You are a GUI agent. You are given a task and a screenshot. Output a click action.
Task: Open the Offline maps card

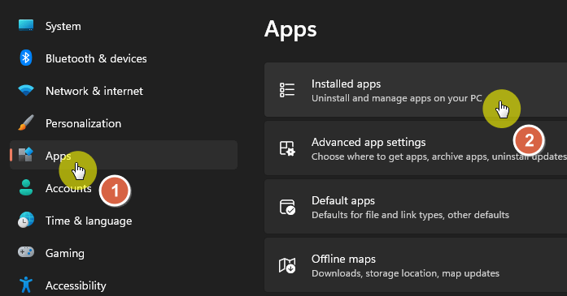pos(416,265)
